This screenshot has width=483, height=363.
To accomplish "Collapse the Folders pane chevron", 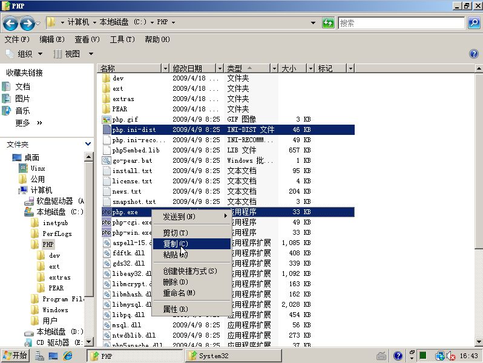I will click(x=88, y=144).
